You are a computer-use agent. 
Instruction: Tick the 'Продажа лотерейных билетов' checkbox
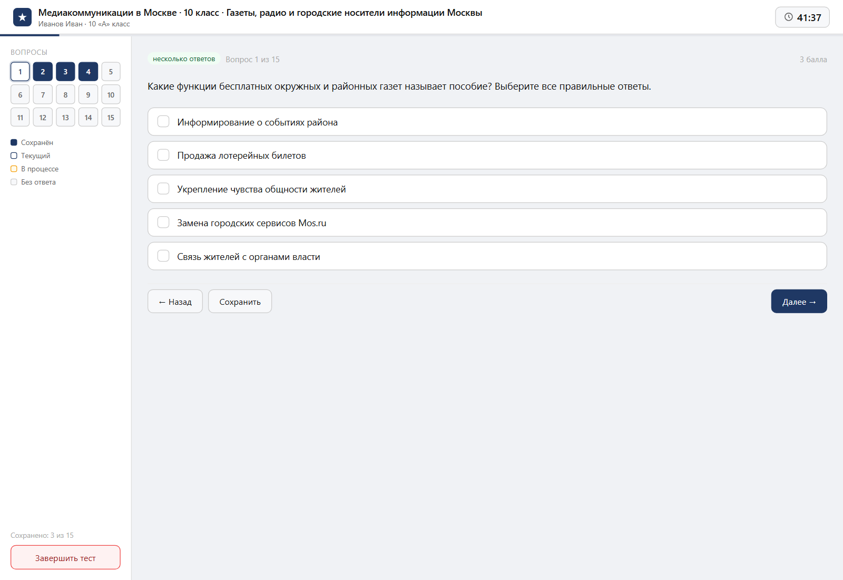[x=163, y=155]
